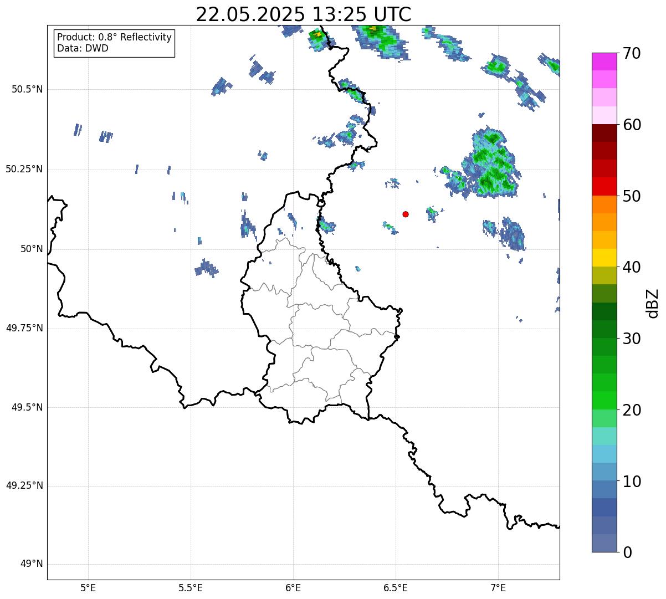666x599 pixels.
Task: Click the longitude label 6.5°E
Action: point(396,587)
